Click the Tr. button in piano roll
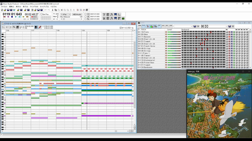 tap(3, 27)
